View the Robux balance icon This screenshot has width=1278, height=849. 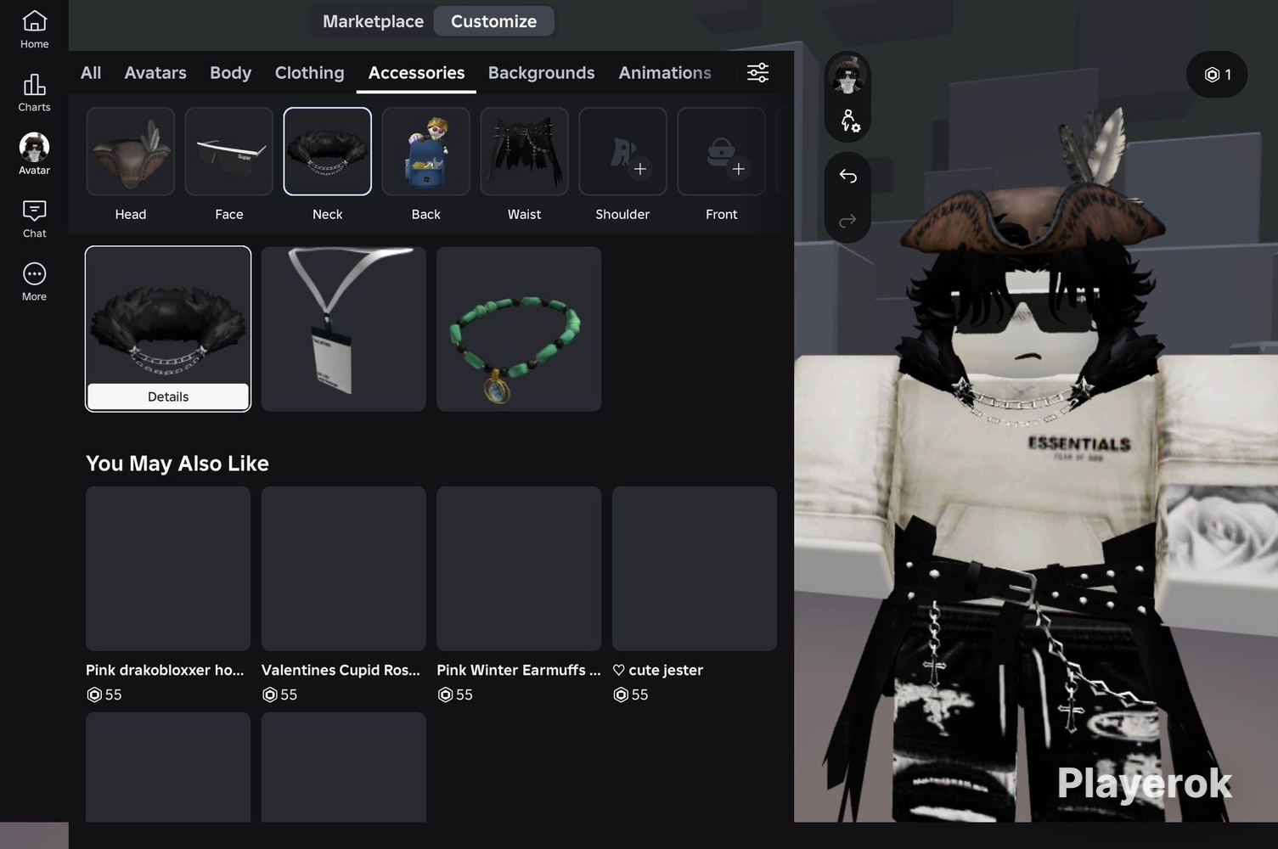(1217, 75)
